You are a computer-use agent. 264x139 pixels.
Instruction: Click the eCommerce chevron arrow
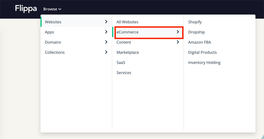pyautogui.click(x=178, y=32)
